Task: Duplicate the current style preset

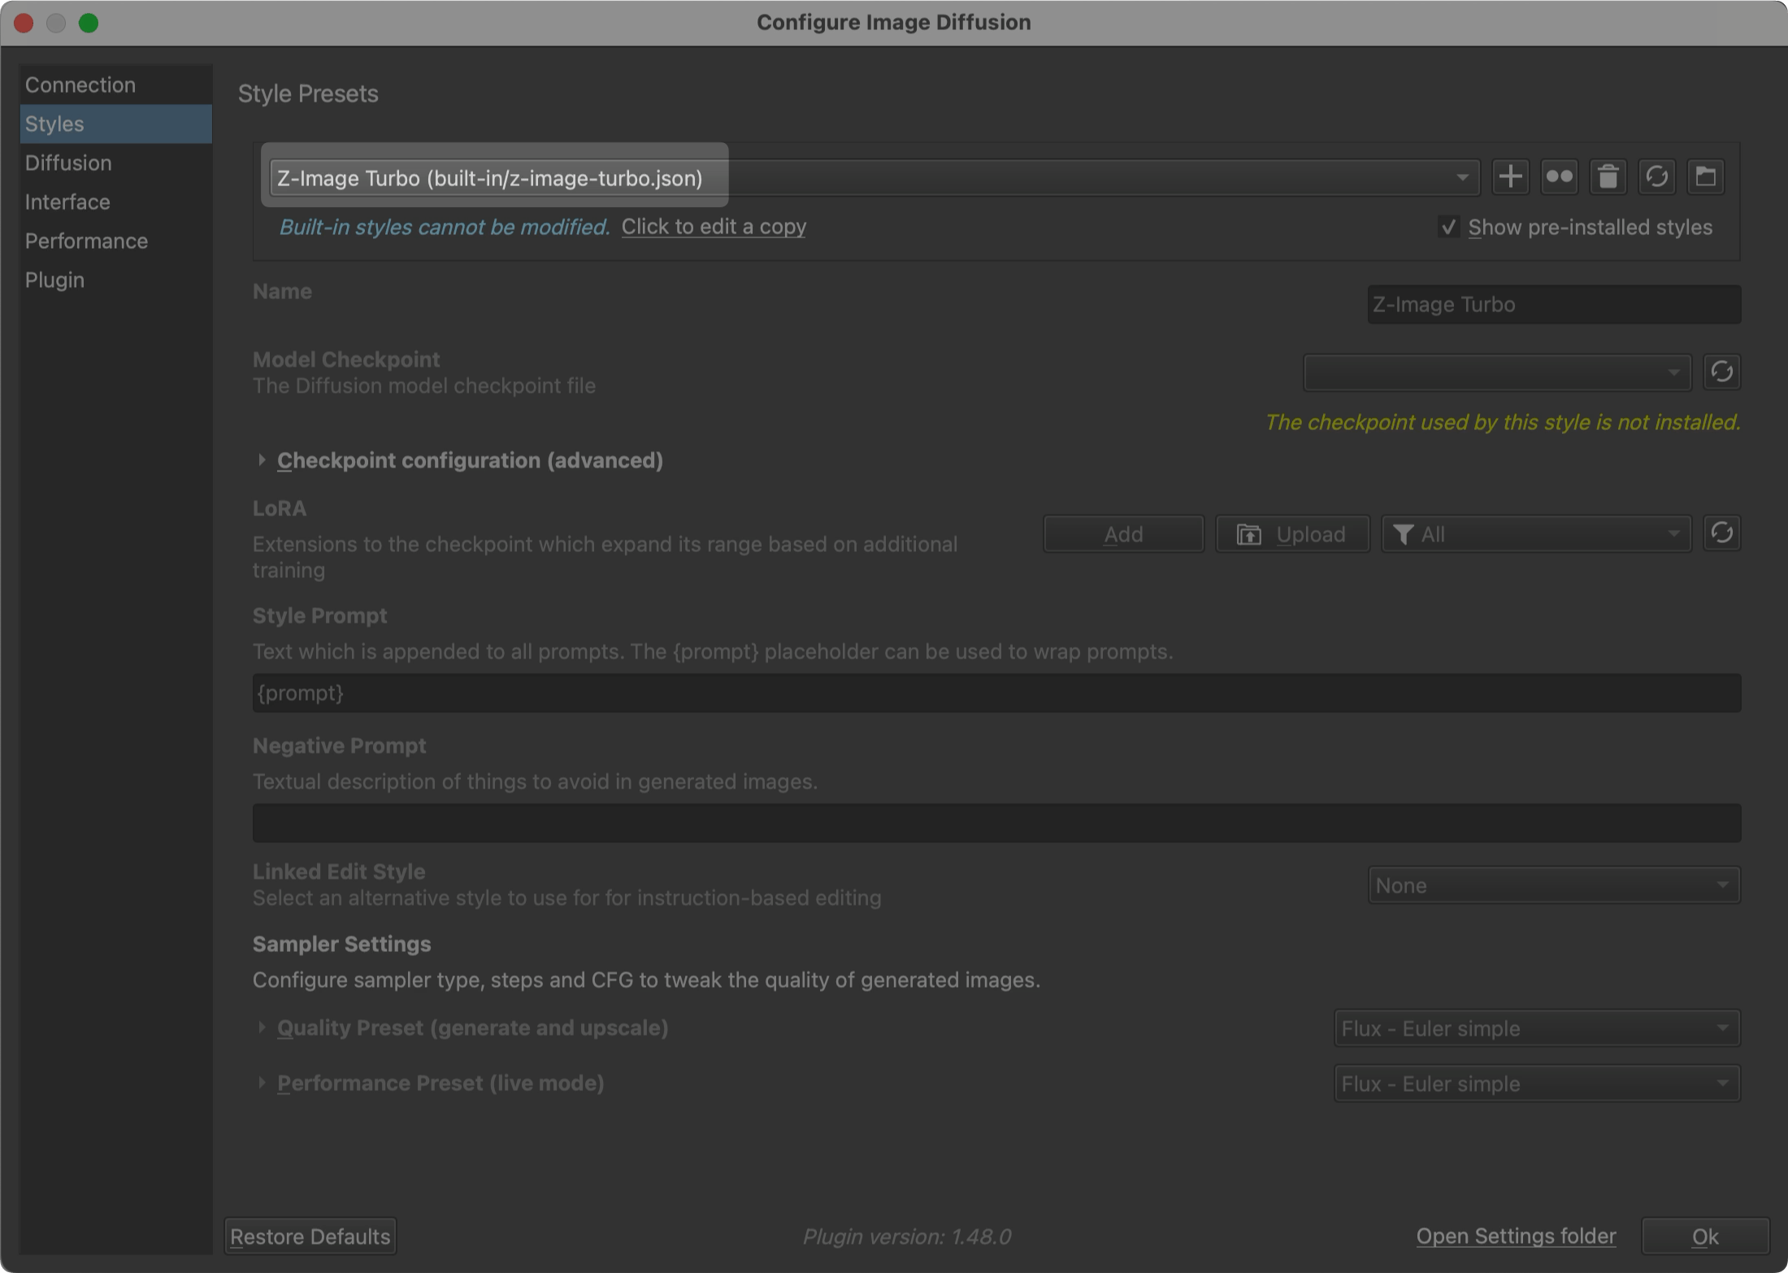Action: 1559,176
